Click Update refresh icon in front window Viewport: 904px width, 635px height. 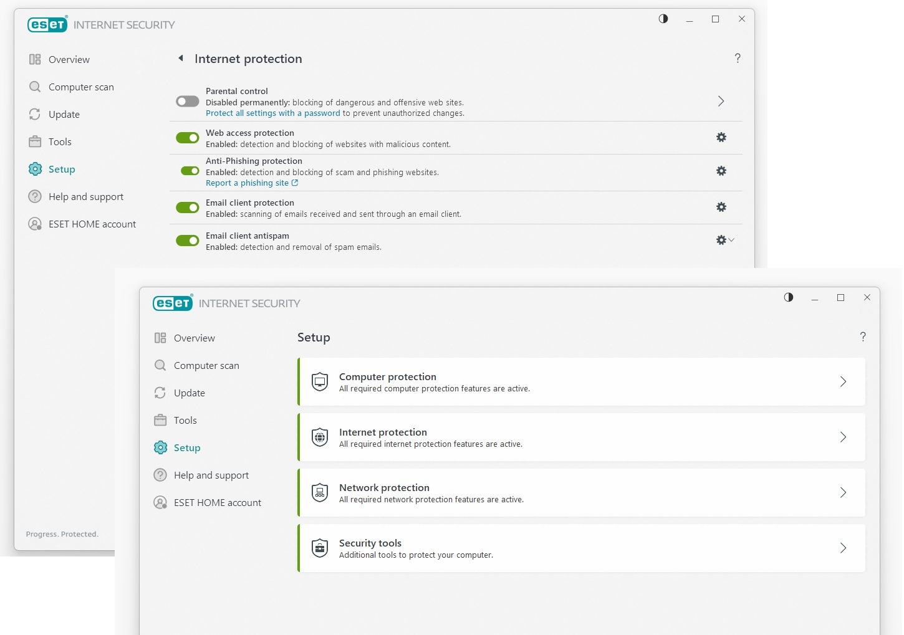pyautogui.click(x=160, y=393)
